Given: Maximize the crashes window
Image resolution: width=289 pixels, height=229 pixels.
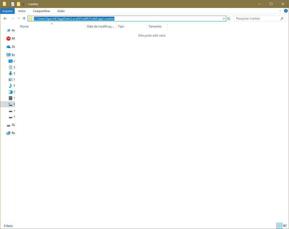Looking at the screenshot, I should pos(271,4).
